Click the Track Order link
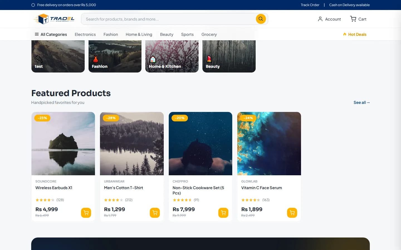Image resolution: width=401 pixels, height=250 pixels. point(310,5)
